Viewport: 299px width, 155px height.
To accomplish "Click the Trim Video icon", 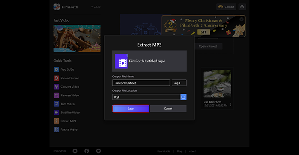I will click(57, 104).
